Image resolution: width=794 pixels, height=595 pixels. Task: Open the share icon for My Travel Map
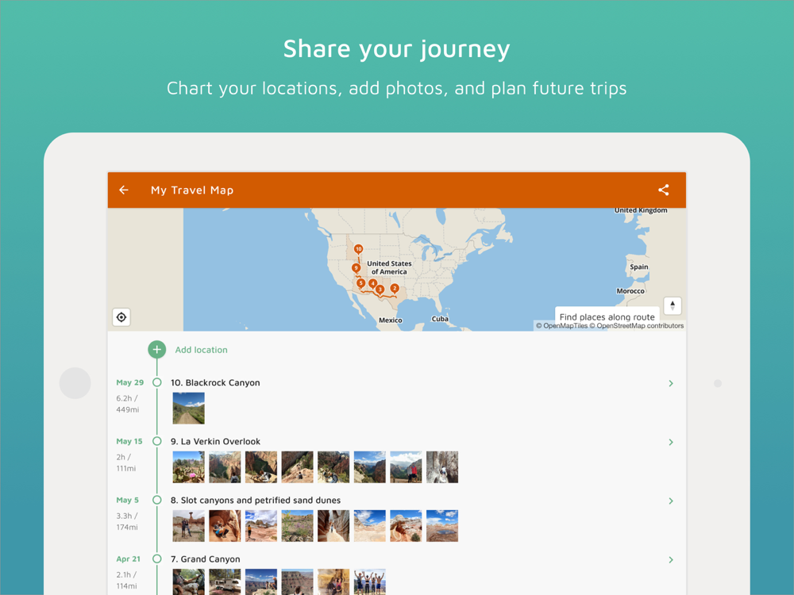click(x=663, y=190)
